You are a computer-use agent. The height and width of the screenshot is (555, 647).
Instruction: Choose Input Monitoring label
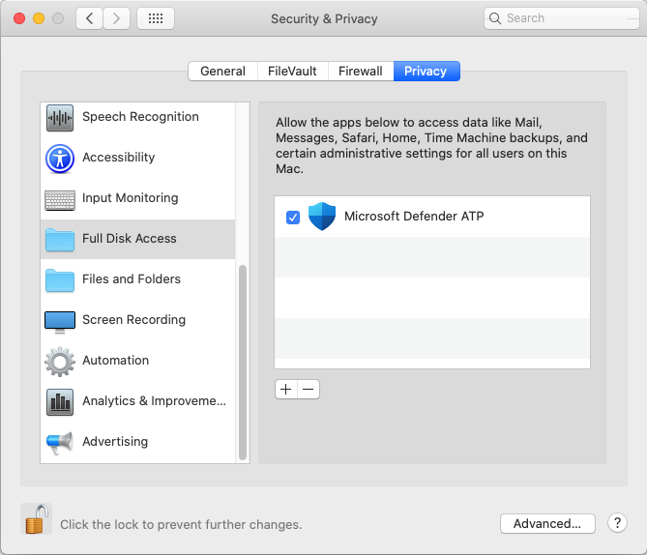[x=131, y=198]
